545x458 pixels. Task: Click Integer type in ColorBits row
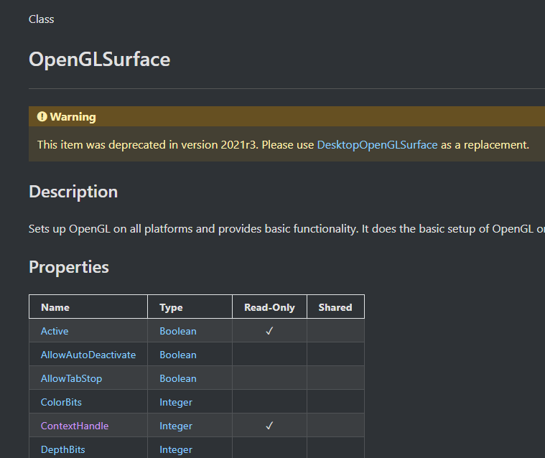[x=176, y=402]
